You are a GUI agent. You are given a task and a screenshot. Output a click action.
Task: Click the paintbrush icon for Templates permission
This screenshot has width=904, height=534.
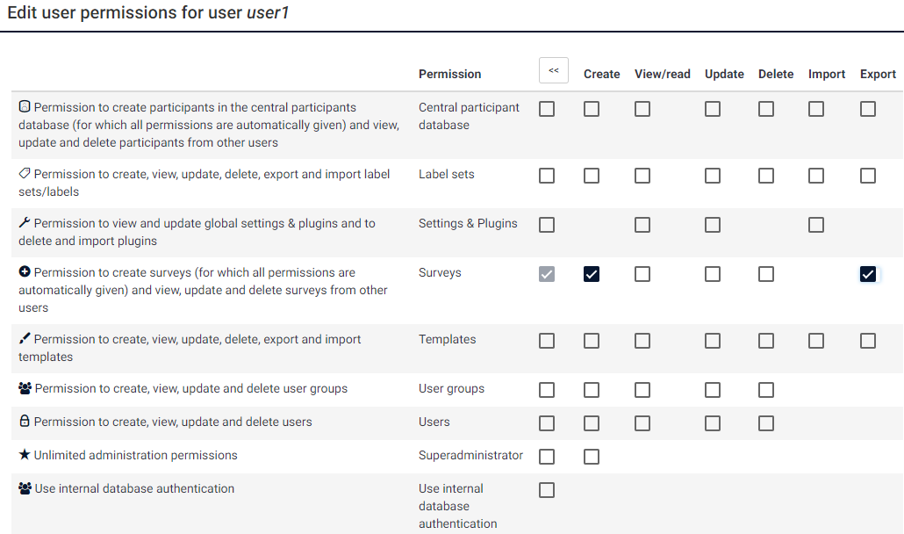pos(25,339)
